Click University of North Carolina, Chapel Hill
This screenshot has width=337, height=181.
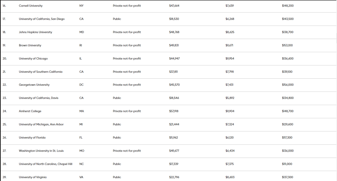point(46,164)
